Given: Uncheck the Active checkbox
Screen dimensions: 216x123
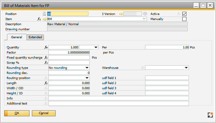Looking at the screenshot, I should point(184,14).
